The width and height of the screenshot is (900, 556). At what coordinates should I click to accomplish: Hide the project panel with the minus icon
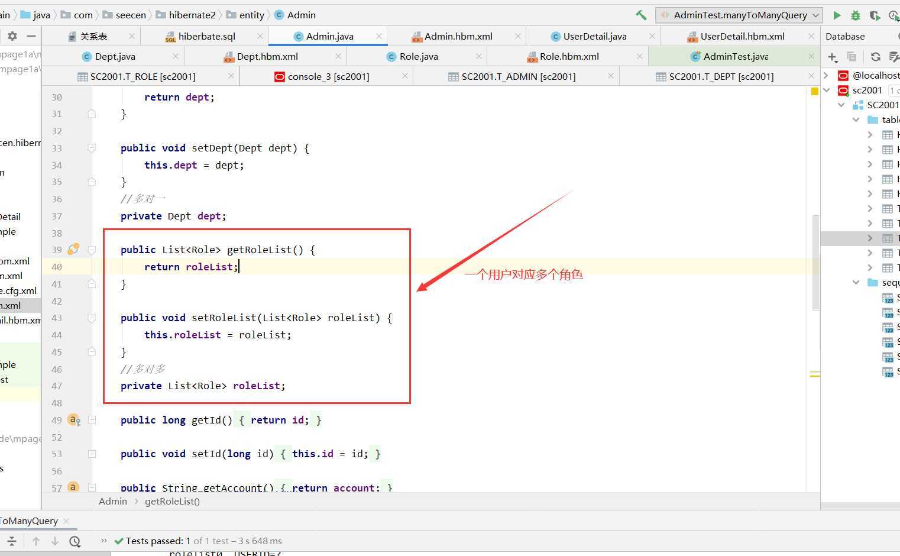[x=31, y=36]
